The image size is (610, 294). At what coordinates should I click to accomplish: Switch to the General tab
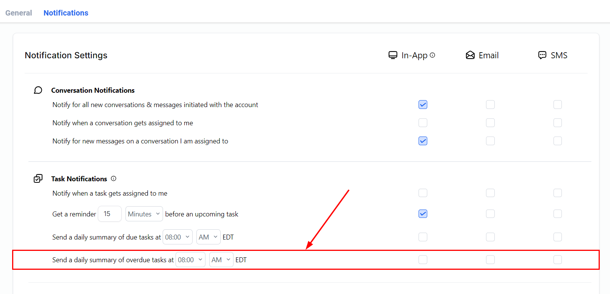click(19, 13)
